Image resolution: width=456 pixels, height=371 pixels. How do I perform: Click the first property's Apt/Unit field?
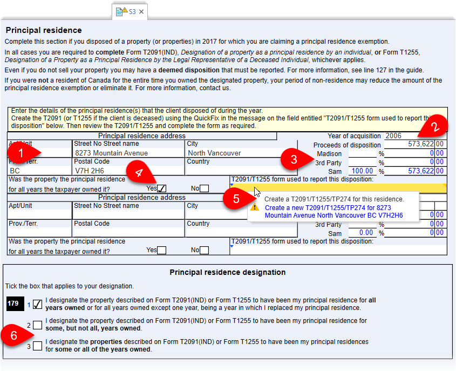(x=39, y=153)
